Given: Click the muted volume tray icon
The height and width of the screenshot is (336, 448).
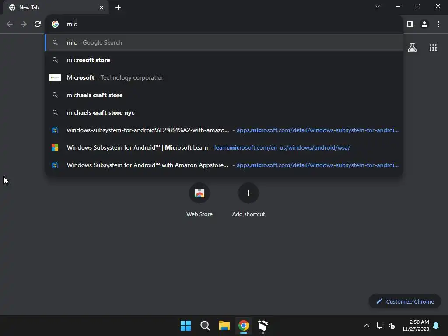Looking at the screenshot, I should click(392, 325).
